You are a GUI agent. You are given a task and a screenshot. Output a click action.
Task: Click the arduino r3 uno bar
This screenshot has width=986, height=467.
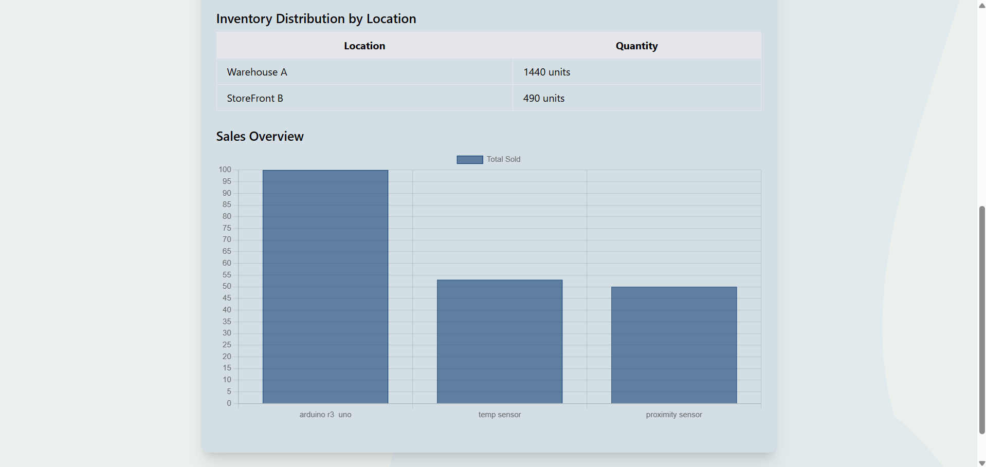[x=325, y=287]
